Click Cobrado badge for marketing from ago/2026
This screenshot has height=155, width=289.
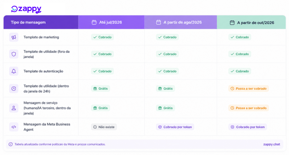point(167,37)
